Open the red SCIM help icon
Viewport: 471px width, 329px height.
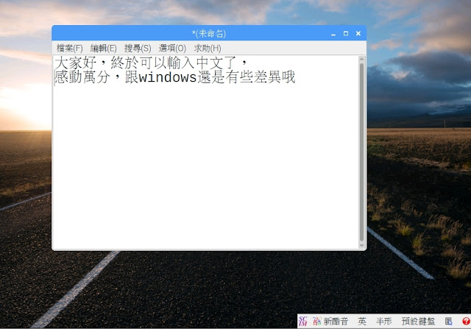coord(466,322)
